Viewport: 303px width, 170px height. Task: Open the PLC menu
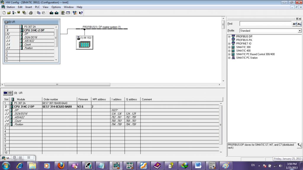(x=37, y=7)
